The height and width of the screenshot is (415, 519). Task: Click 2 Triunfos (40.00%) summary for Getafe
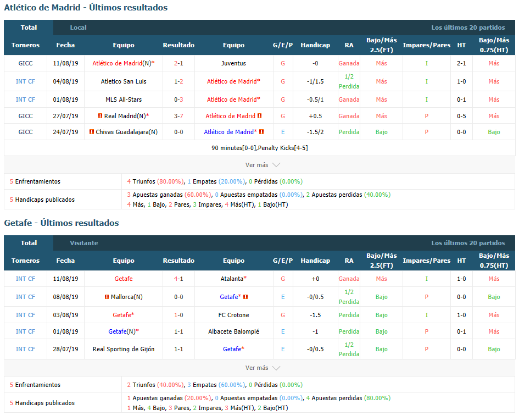(x=155, y=385)
